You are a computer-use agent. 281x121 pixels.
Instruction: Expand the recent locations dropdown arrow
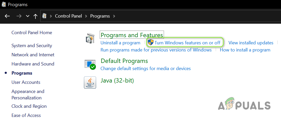pyautogui.click(x=28, y=16)
